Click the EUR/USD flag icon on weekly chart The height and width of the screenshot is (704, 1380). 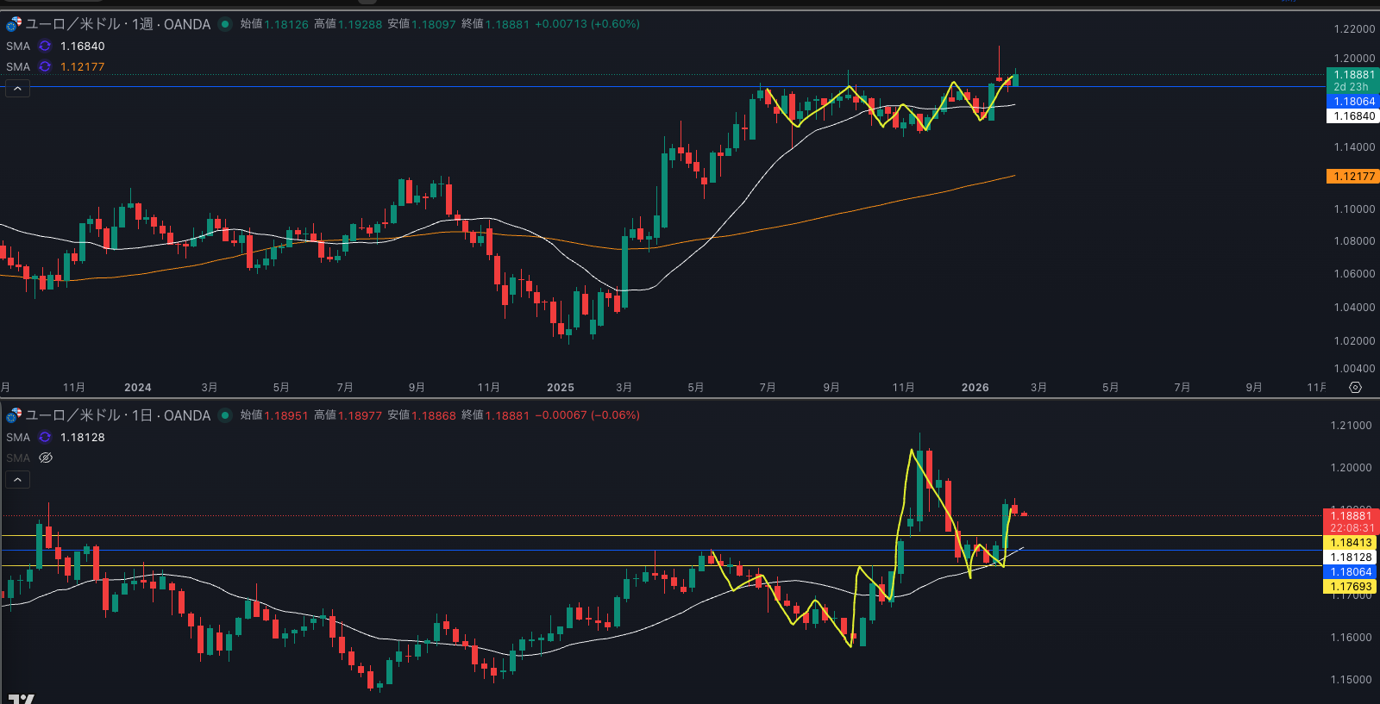pos(14,24)
